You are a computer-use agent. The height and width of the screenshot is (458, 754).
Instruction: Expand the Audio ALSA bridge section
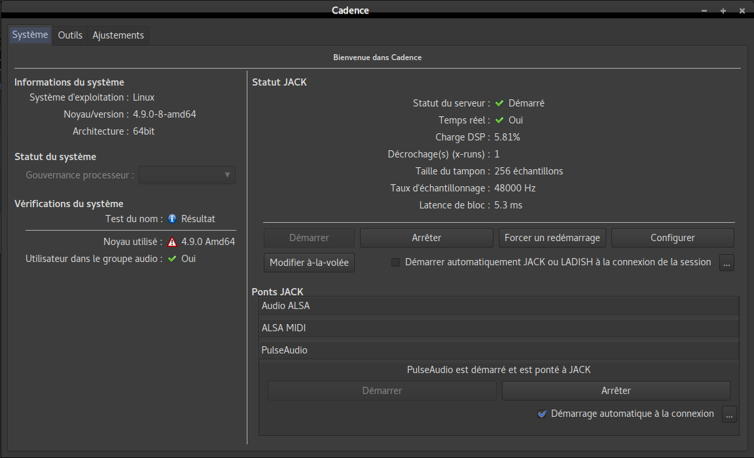tap(499, 306)
